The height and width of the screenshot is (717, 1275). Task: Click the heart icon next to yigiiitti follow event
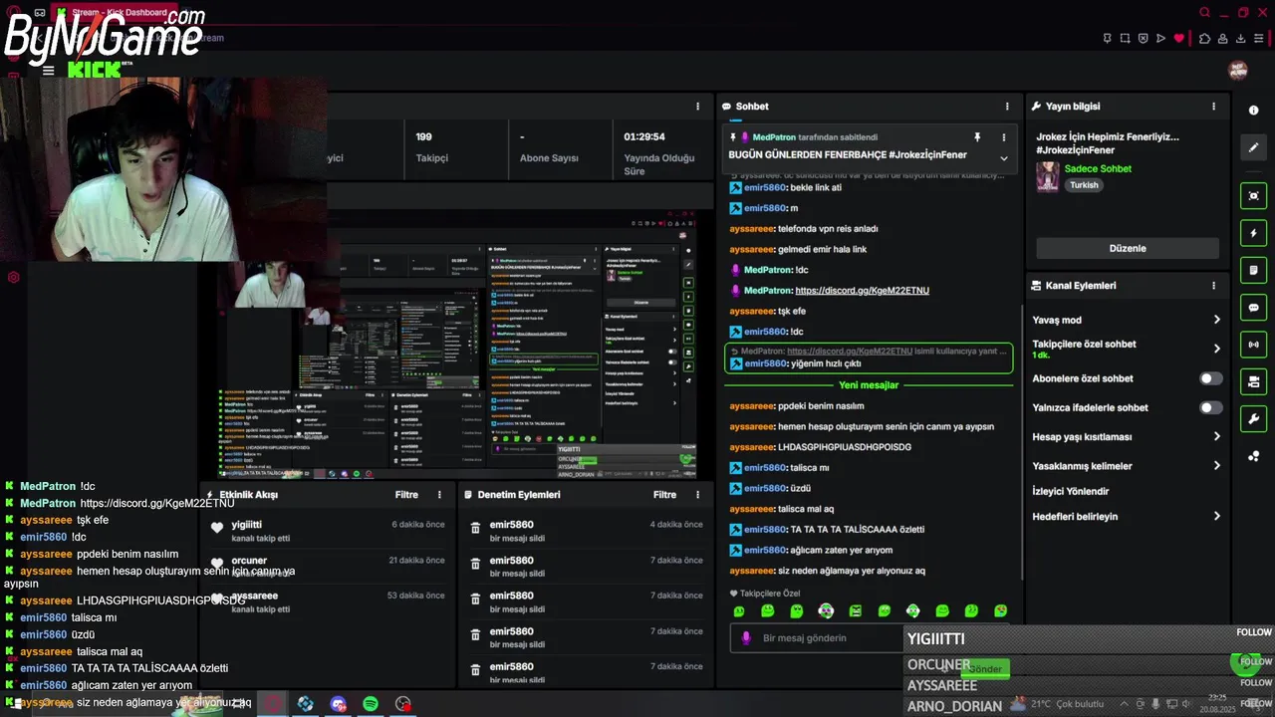click(217, 529)
